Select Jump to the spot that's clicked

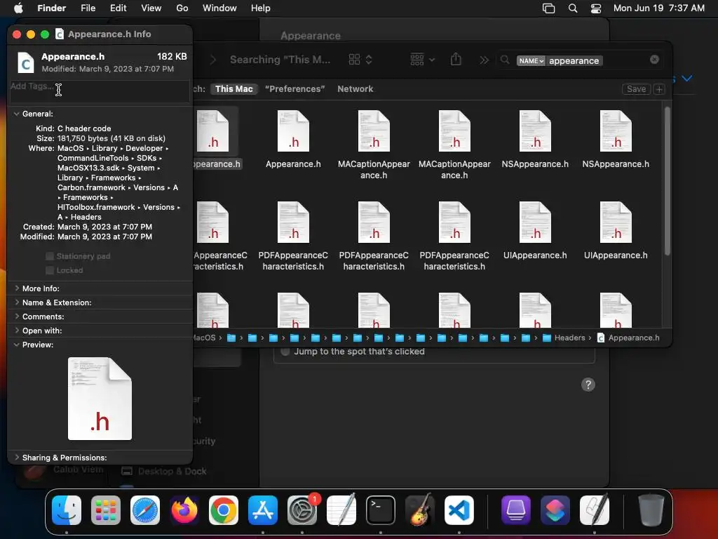pos(286,352)
